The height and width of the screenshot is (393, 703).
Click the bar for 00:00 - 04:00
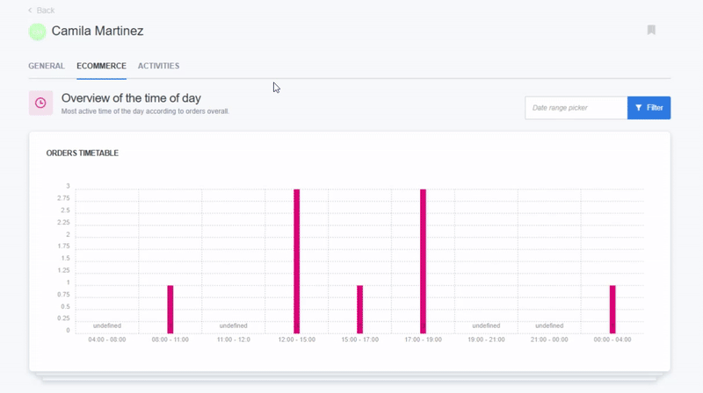(x=612, y=309)
